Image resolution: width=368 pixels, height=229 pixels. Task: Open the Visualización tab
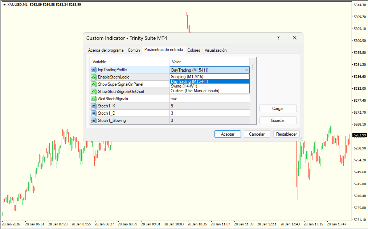(216, 50)
